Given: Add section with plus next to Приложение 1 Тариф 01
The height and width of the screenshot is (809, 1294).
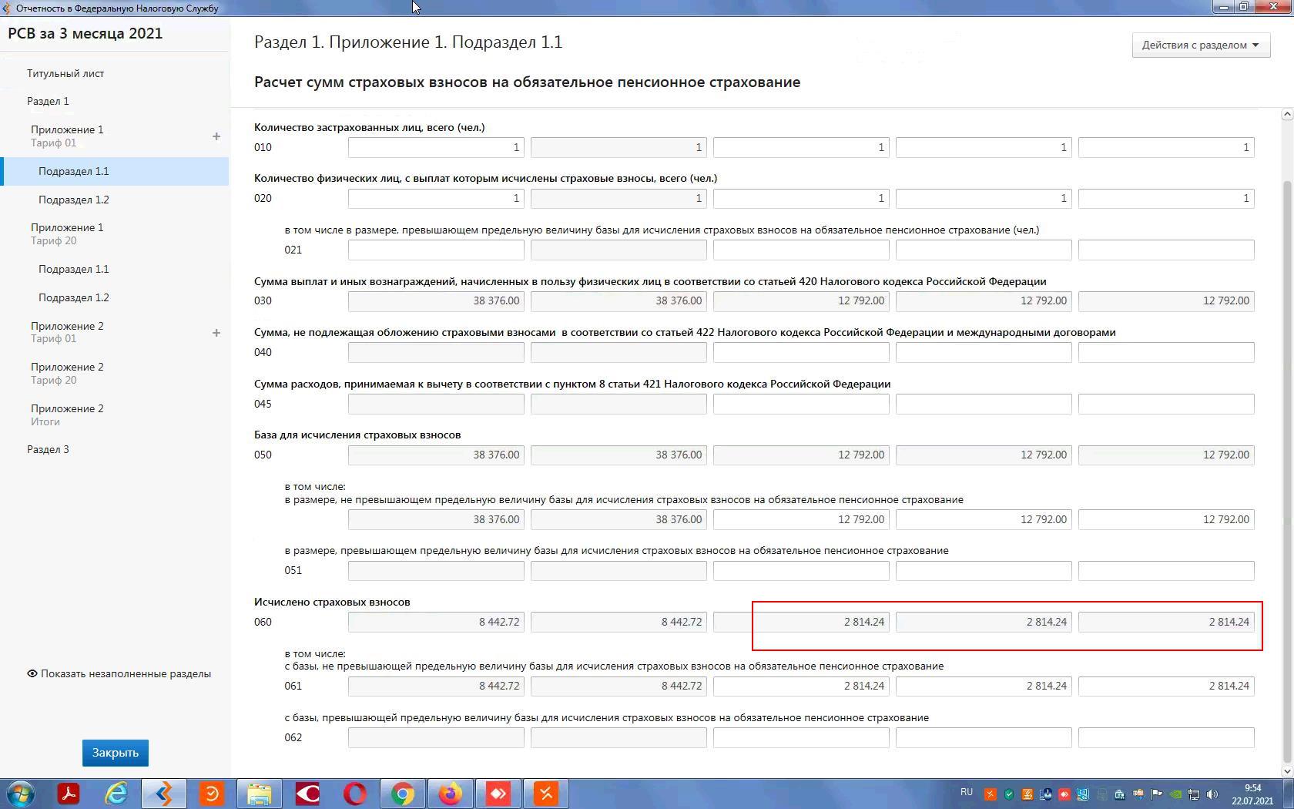Looking at the screenshot, I should coord(216,136).
